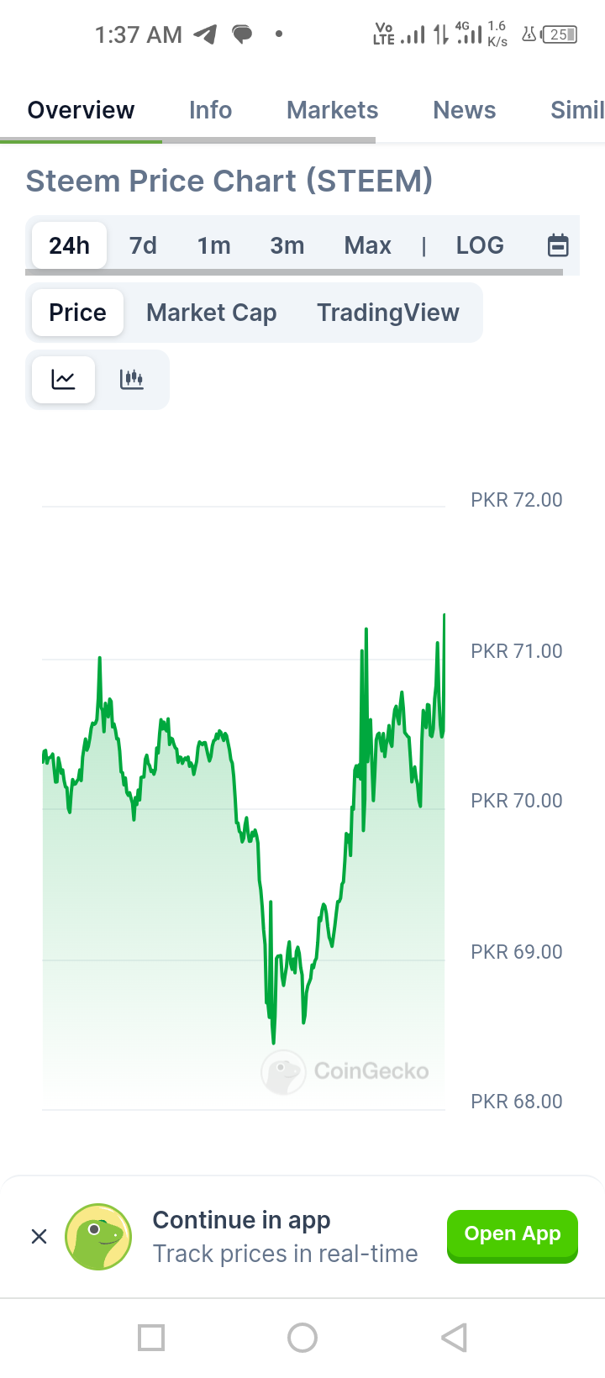The height and width of the screenshot is (1378, 605).
Task: Switch chart to Market Cap
Action: click(212, 313)
